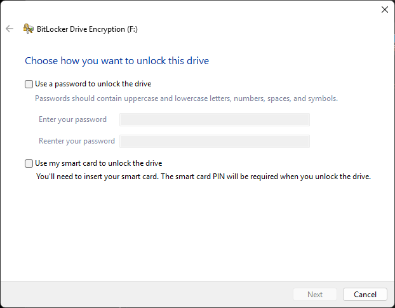Enable the use a password checkbox
395x308 pixels.
click(29, 84)
